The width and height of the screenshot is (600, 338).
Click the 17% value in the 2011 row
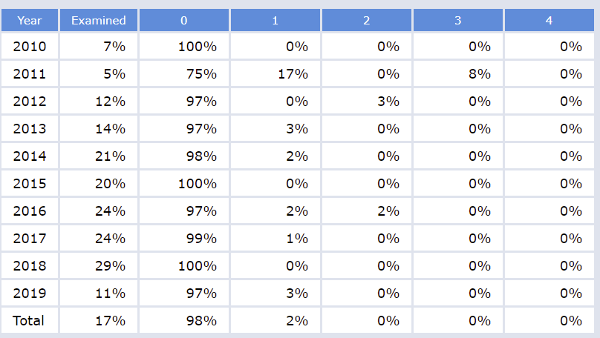(293, 74)
